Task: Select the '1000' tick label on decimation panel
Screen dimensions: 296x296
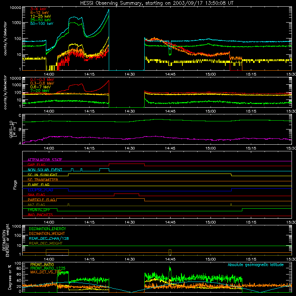Action: coord(17,226)
